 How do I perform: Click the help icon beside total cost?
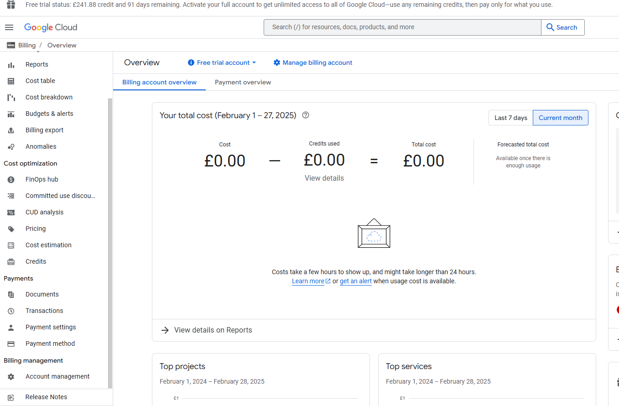tap(306, 115)
